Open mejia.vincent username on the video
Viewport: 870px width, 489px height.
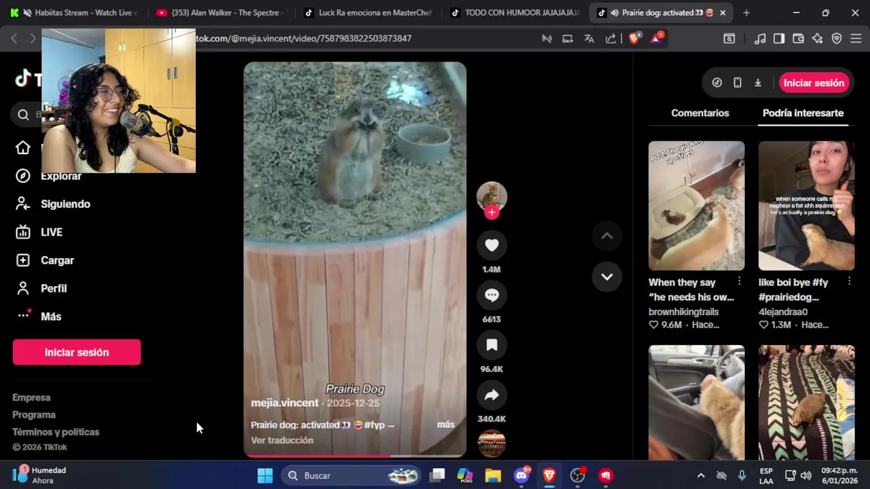pyautogui.click(x=284, y=403)
